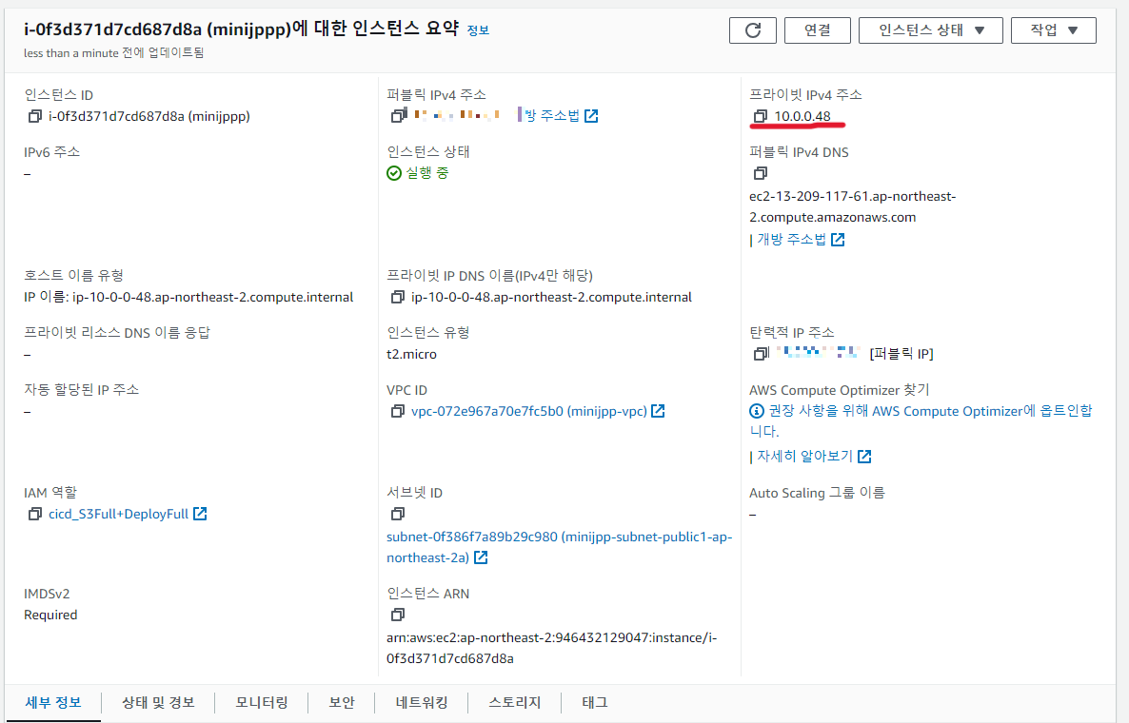The height and width of the screenshot is (723, 1129).
Task: Open the 인스턴스 상태 dropdown
Action: [930, 30]
